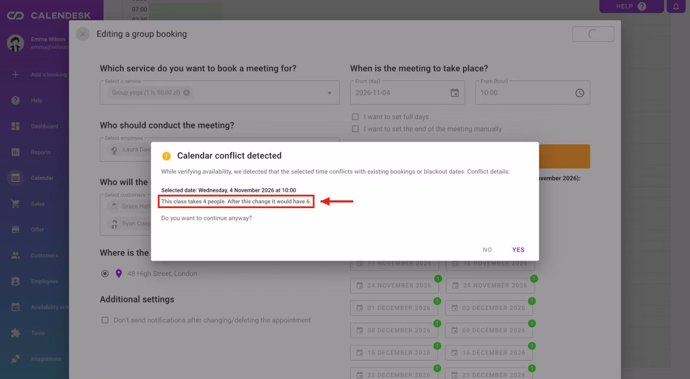
Task: Tick set end of meeting manually checkbox
Action: pyautogui.click(x=356, y=129)
